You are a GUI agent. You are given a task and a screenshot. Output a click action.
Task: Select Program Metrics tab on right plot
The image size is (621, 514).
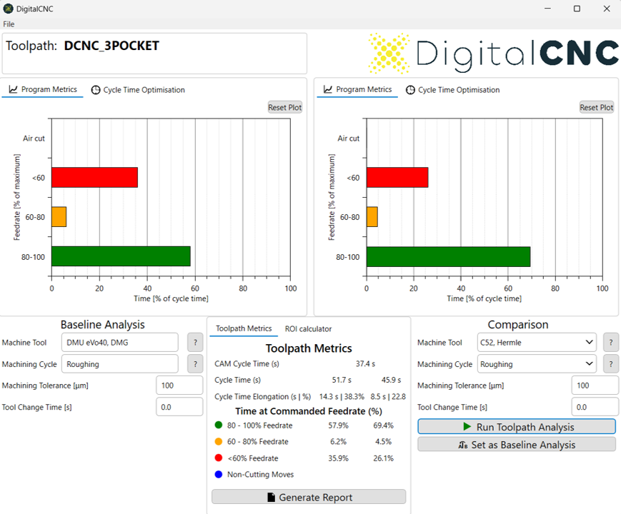click(357, 90)
